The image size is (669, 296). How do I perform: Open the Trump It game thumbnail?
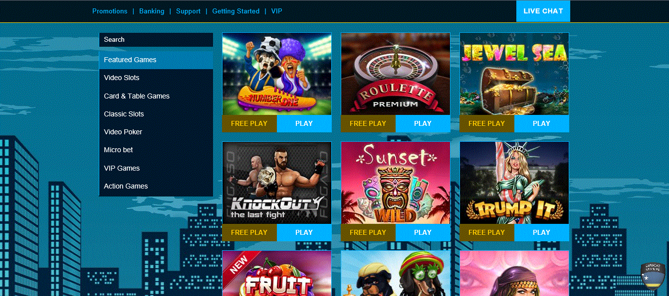tap(514, 183)
